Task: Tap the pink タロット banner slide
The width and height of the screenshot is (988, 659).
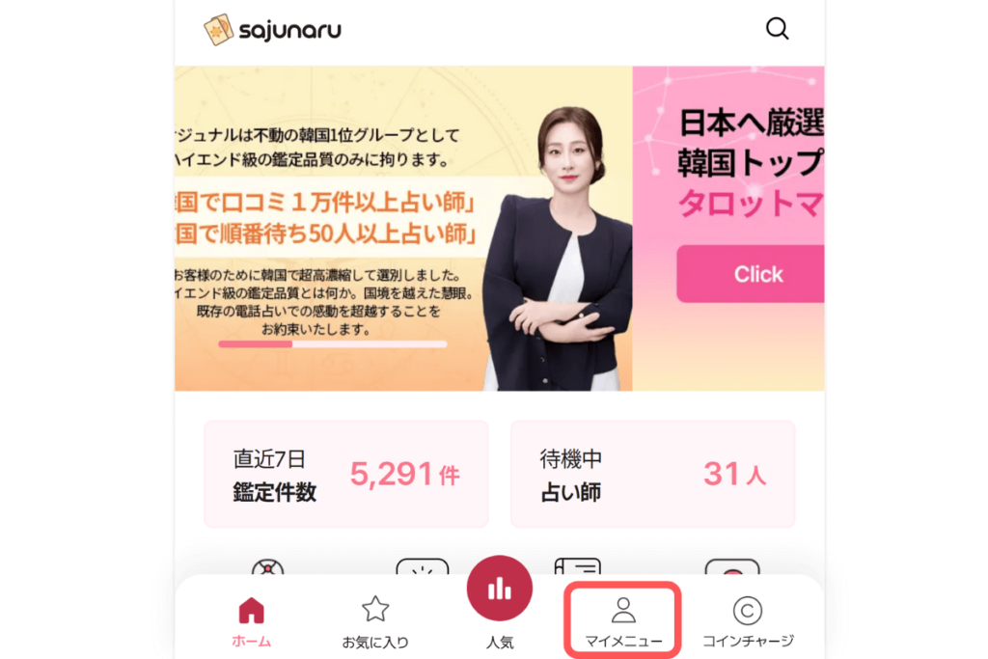Action: click(728, 228)
